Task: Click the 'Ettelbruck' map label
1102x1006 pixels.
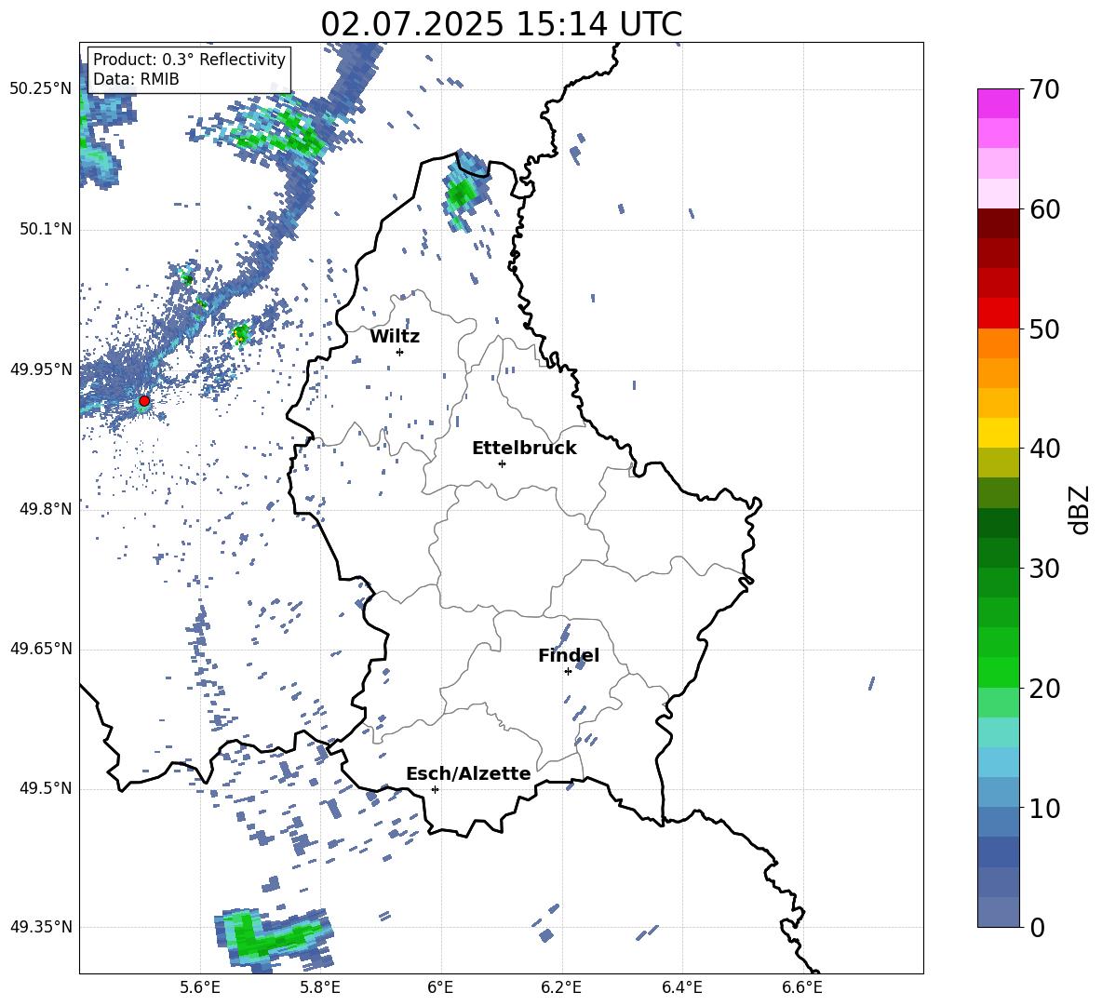Action: [524, 449]
